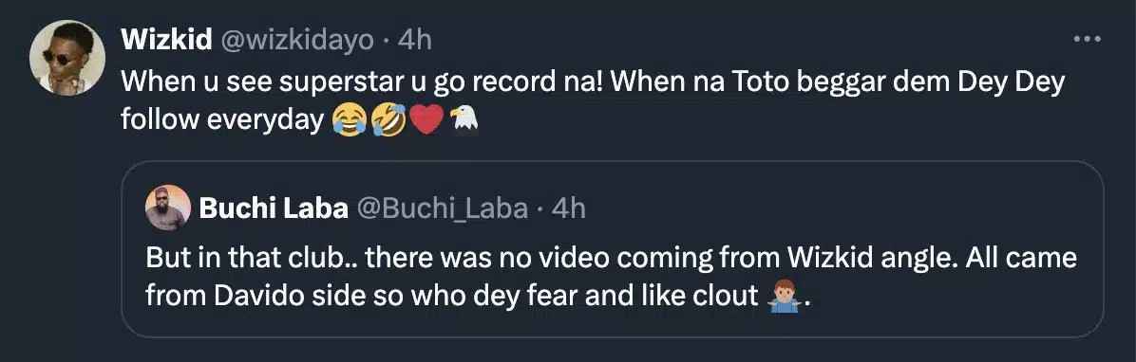Click the rolling on floor laughing emoji
This screenshot has width=1136, height=362.
pos(388,120)
